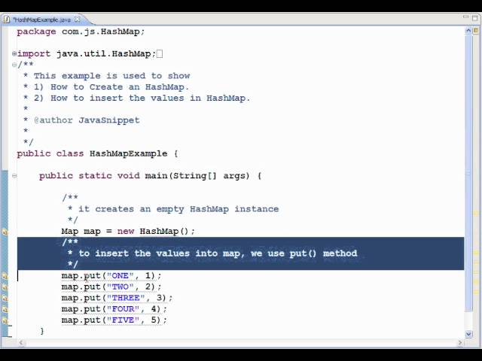Click horizontal scrollbar right arrow
482x361 pixels.
click(x=460, y=343)
